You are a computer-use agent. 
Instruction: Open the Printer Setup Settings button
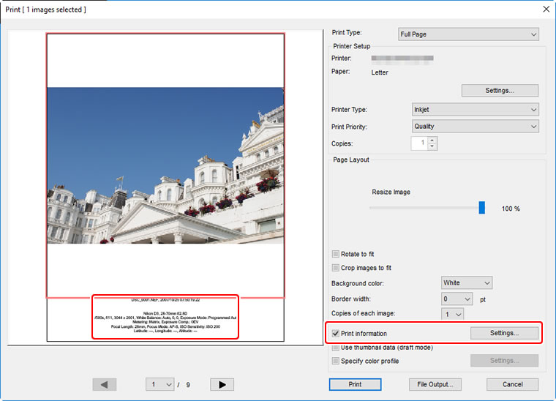(x=500, y=91)
